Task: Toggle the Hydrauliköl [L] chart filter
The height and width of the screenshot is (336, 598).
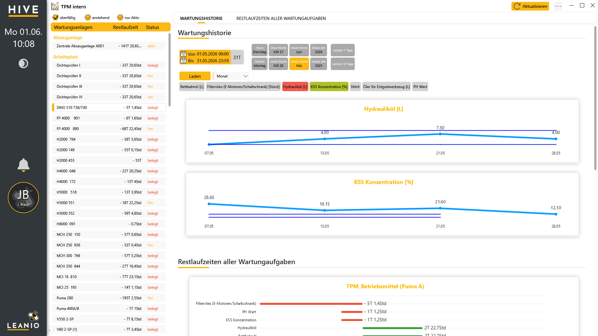Action: pyautogui.click(x=295, y=87)
